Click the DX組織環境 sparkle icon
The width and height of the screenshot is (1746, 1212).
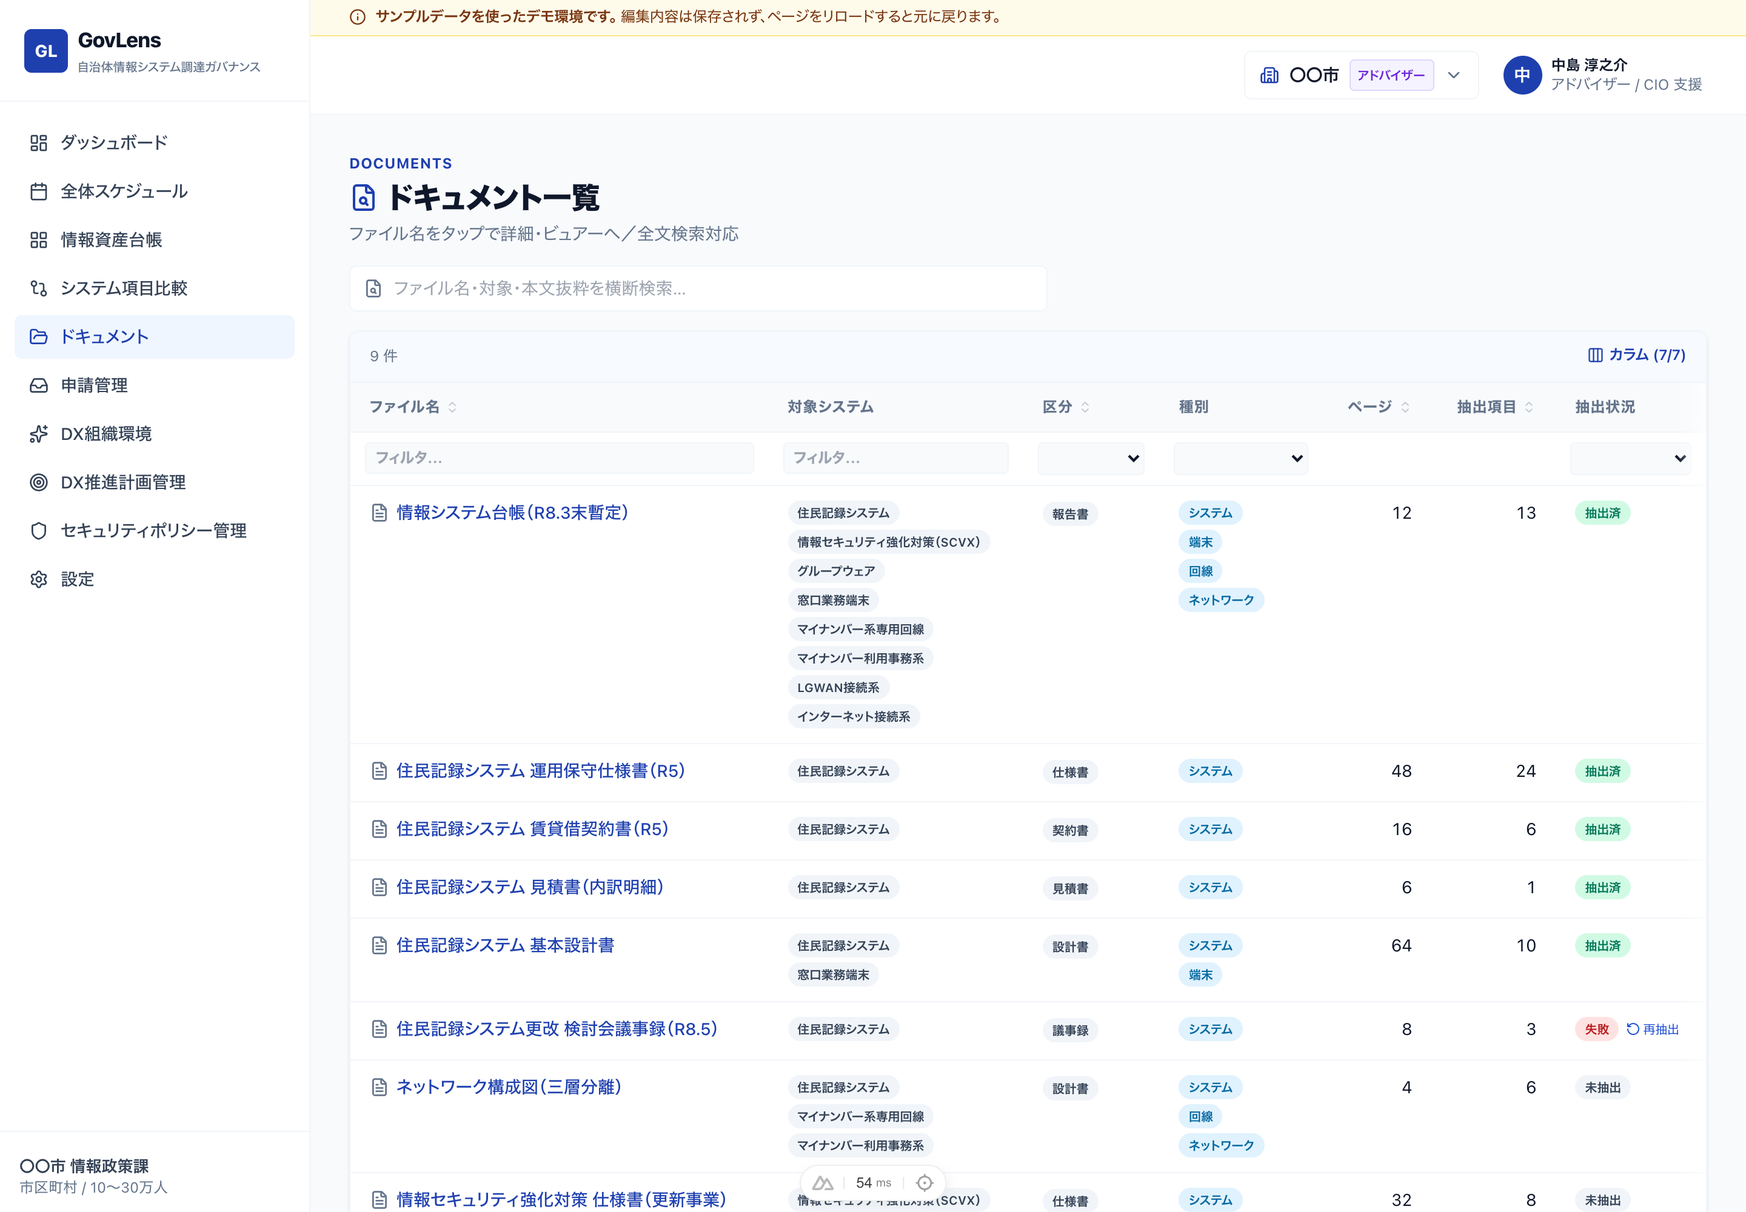39,434
